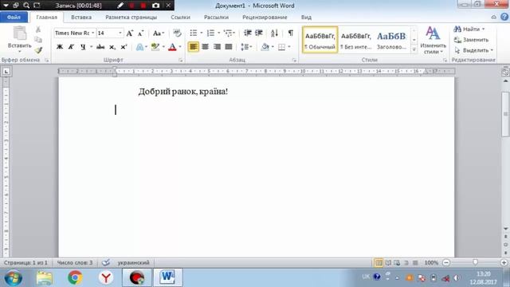Select the Без интервала style
The image size is (510, 287).
click(x=356, y=41)
